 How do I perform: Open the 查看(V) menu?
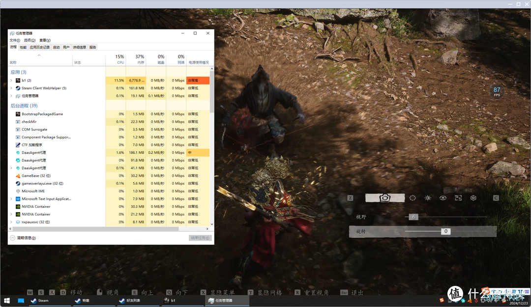click(45, 40)
